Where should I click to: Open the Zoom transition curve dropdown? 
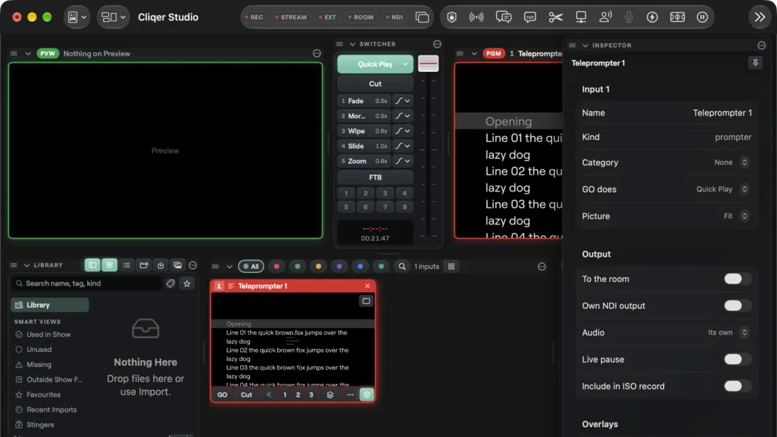[x=403, y=161]
